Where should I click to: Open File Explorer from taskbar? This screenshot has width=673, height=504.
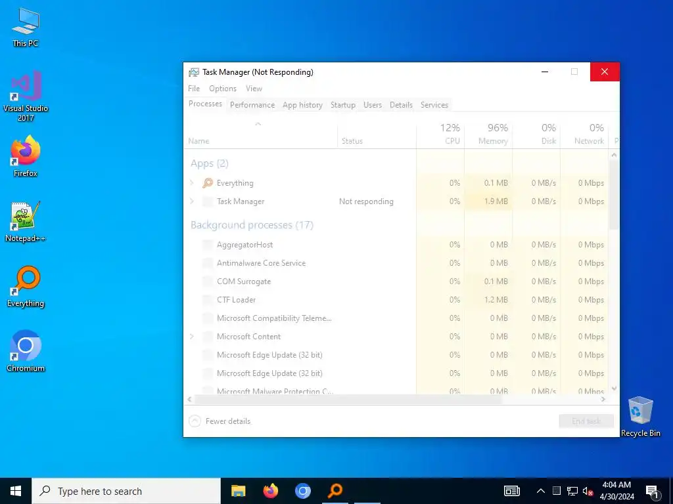click(x=238, y=491)
